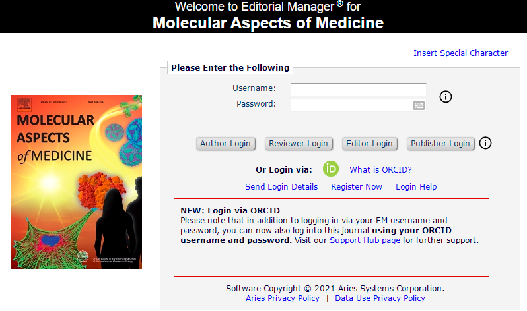Click the Molecular Aspects of Medicine header title

click(x=268, y=24)
